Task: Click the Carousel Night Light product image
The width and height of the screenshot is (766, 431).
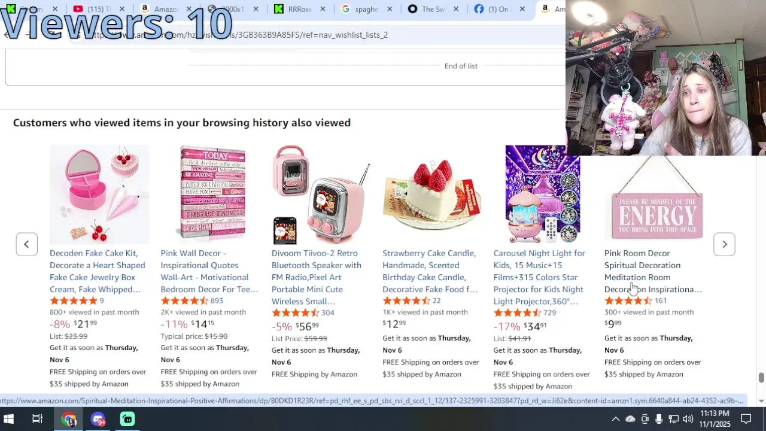Action: (x=542, y=194)
